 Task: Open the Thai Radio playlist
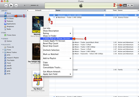click(11, 60)
